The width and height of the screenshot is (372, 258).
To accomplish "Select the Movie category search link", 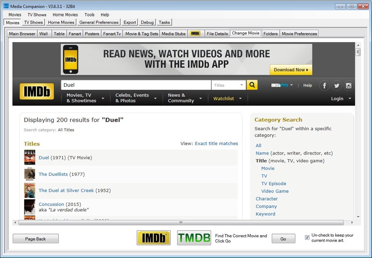I will point(268,168).
